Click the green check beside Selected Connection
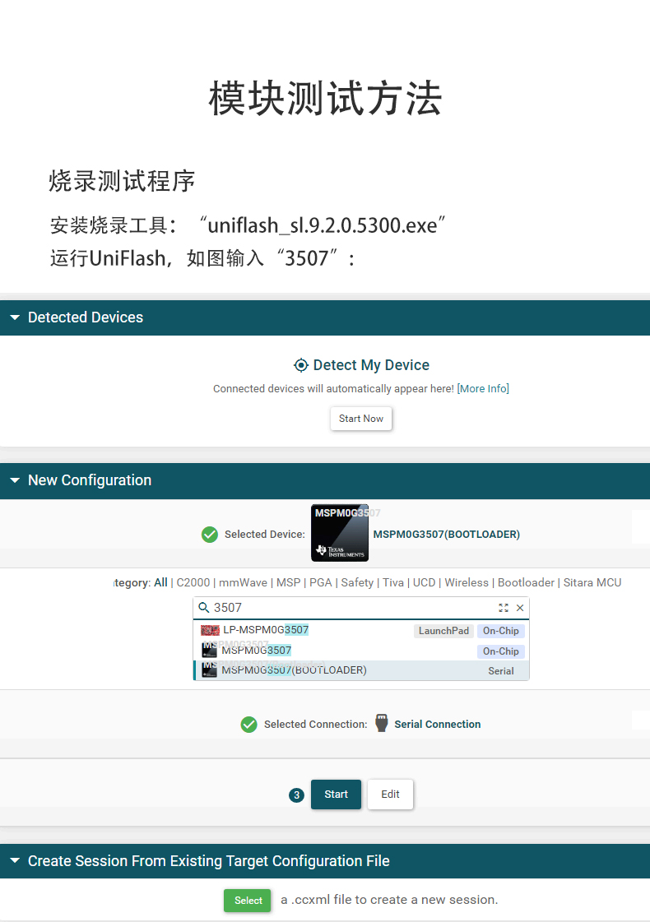The height and width of the screenshot is (922, 650). pyautogui.click(x=249, y=725)
